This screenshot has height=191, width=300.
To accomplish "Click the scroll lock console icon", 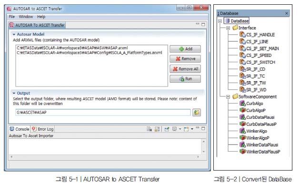I will click(157, 129).
